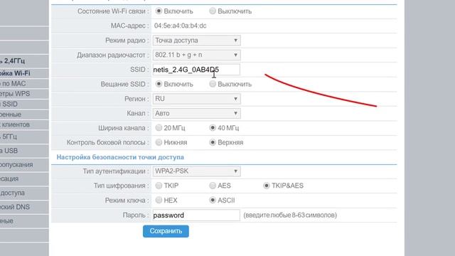Select 20 МГц channel width
The width and height of the screenshot is (455, 256).
pyautogui.click(x=159, y=128)
